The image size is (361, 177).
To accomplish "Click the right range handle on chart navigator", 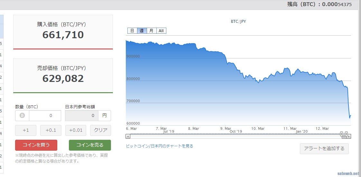I will [x=346, y=134].
